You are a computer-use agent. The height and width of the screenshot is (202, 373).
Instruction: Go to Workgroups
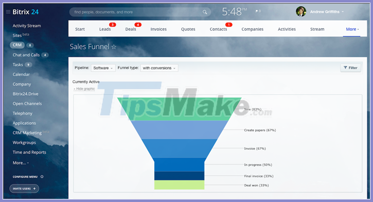[24, 142]
